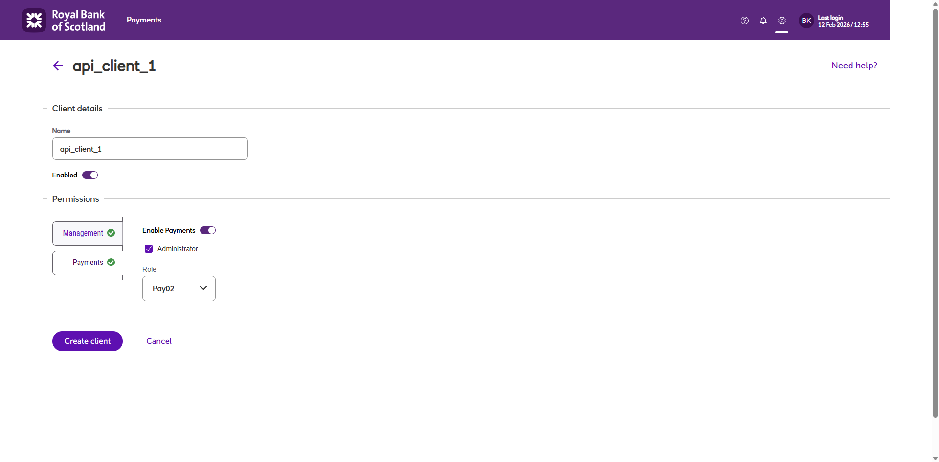
Task: Click the Role dropdown chevron arrow
Action: click(203, 288)
